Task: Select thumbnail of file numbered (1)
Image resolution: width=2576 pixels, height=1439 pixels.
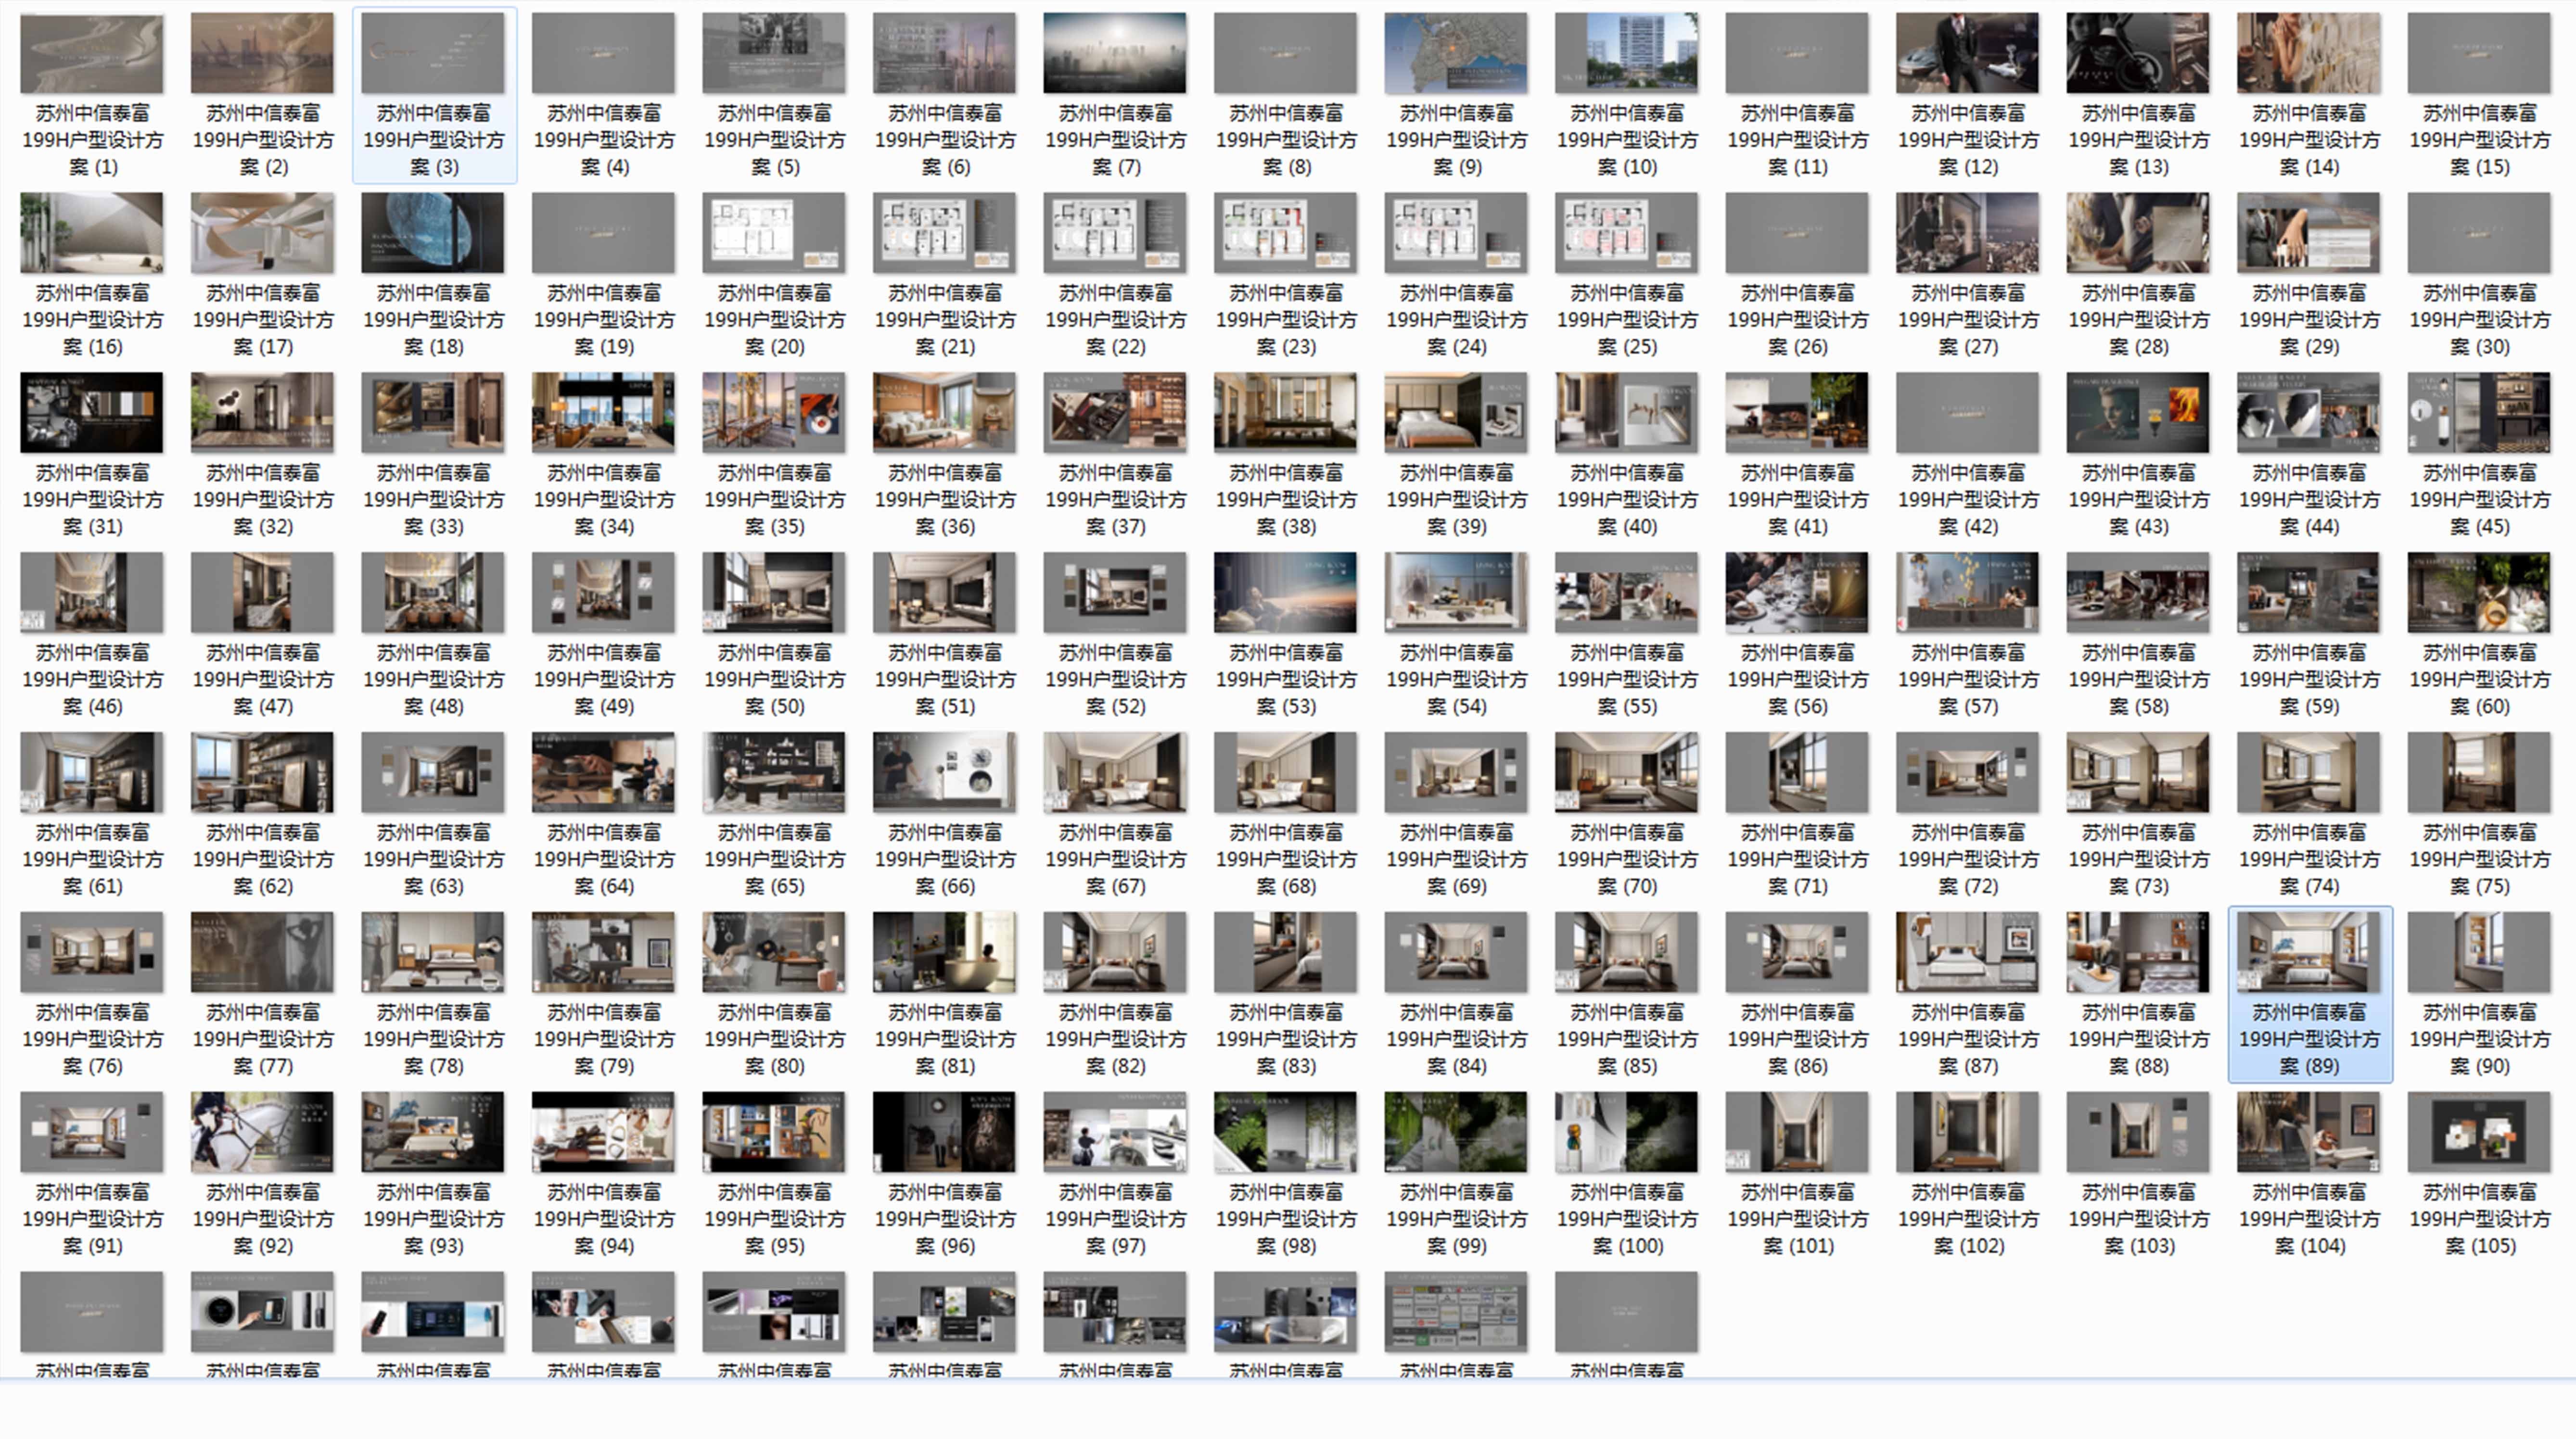Action: pos(92,53)
